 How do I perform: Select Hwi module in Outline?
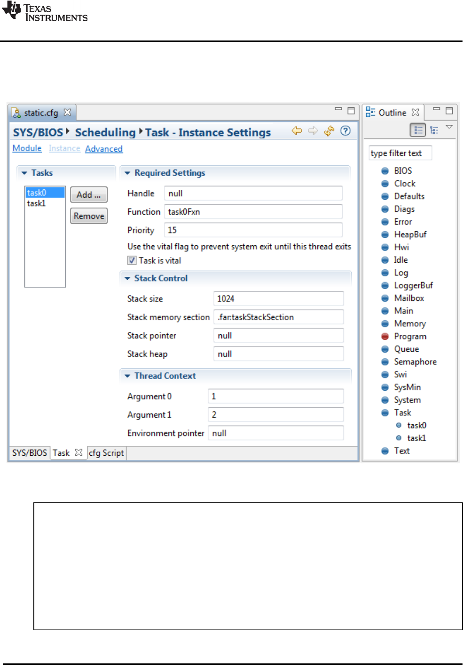401,247
